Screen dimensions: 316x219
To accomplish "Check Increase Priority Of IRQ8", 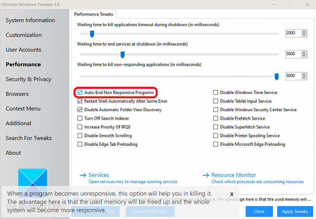I will 80,127.
